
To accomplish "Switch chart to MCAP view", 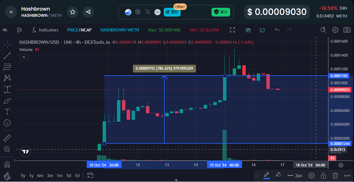I will click(x=86, y=30).
